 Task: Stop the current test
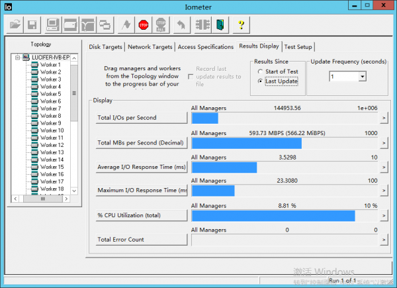click(x=144, y=24)
